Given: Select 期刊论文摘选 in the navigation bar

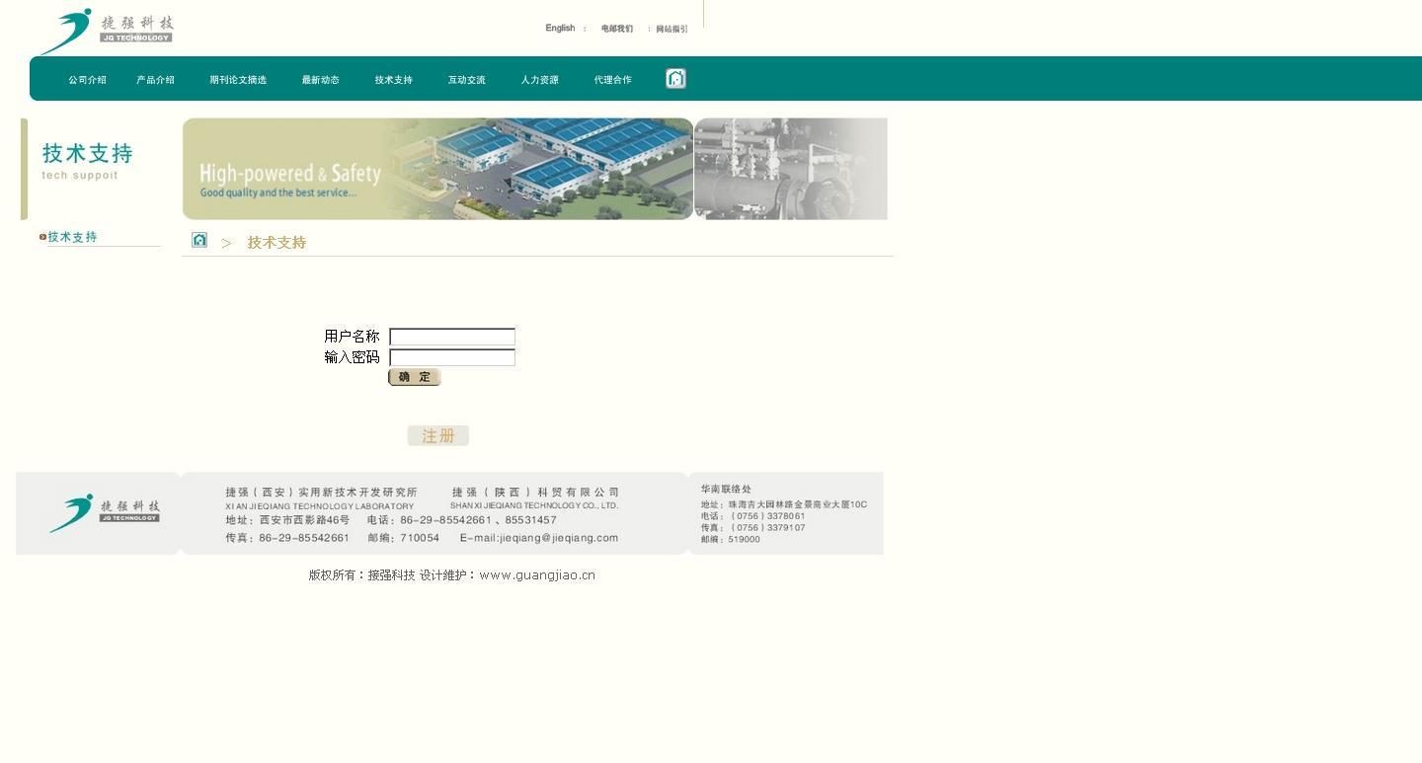Looking at the screenshot, I should coord(238,80).
